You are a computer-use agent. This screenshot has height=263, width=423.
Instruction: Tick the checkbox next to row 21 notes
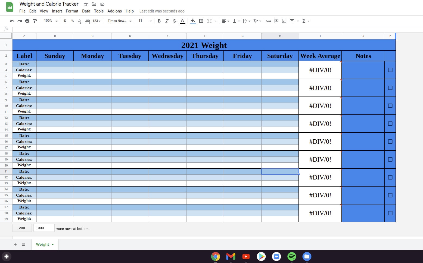(390, 177)
